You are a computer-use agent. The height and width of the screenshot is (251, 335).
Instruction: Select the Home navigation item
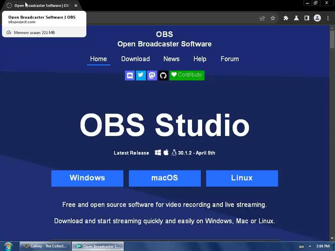98,59
